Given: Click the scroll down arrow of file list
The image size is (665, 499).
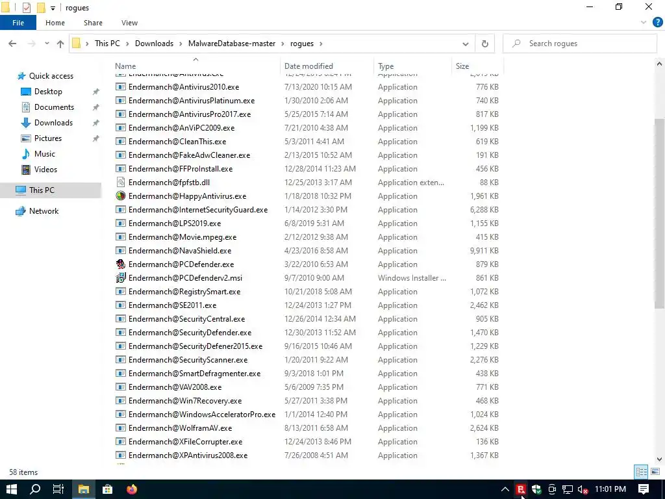Looking at the screenshot, I should click(659, 459).
